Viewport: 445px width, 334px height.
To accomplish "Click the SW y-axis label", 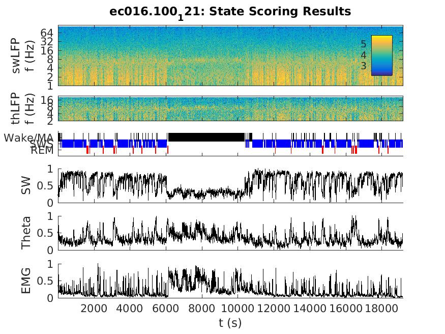I will click(26, 185).
